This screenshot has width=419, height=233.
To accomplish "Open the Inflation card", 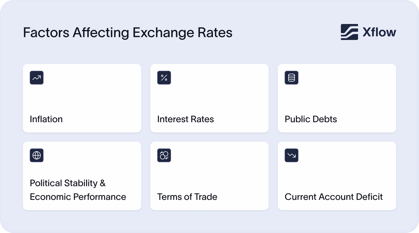I will (x=82, y=98).
